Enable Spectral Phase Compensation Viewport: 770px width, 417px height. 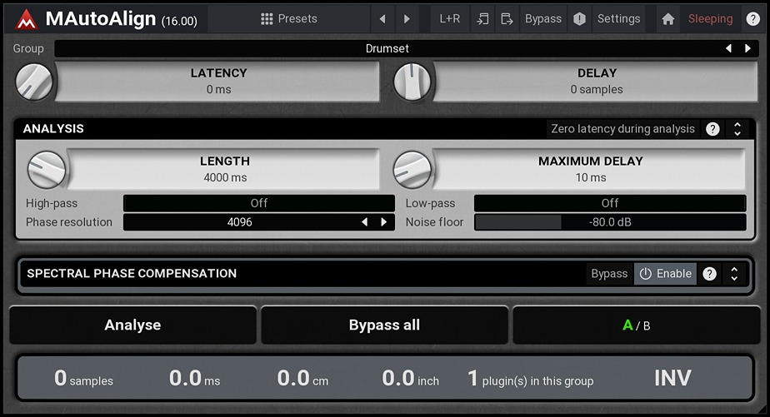click(665, 274)
